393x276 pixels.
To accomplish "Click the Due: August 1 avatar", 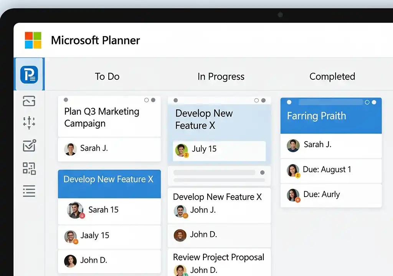I will tap(293, 171).
